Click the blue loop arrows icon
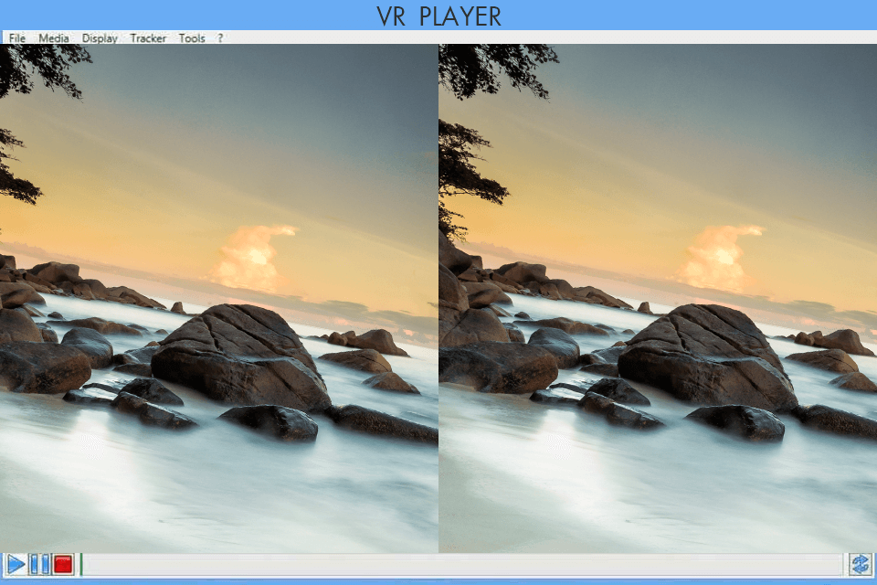Viewport: 877px width, 585px height. [x=859, y=564]
